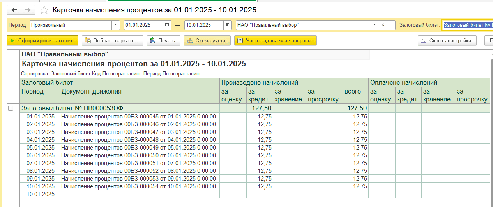493x207 pixels.
Task: Click the forward navigation arrow
Action: (x=28, y=10)
